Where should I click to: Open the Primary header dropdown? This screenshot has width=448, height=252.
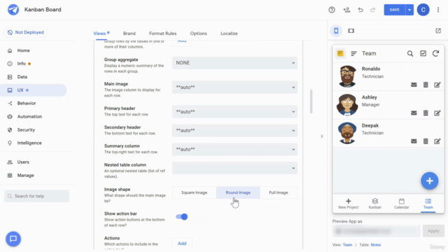coord(234,112)
